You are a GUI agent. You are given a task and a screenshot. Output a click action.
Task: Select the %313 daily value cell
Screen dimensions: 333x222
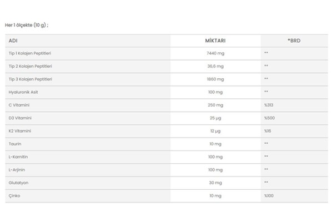click(x=270, y=105)
